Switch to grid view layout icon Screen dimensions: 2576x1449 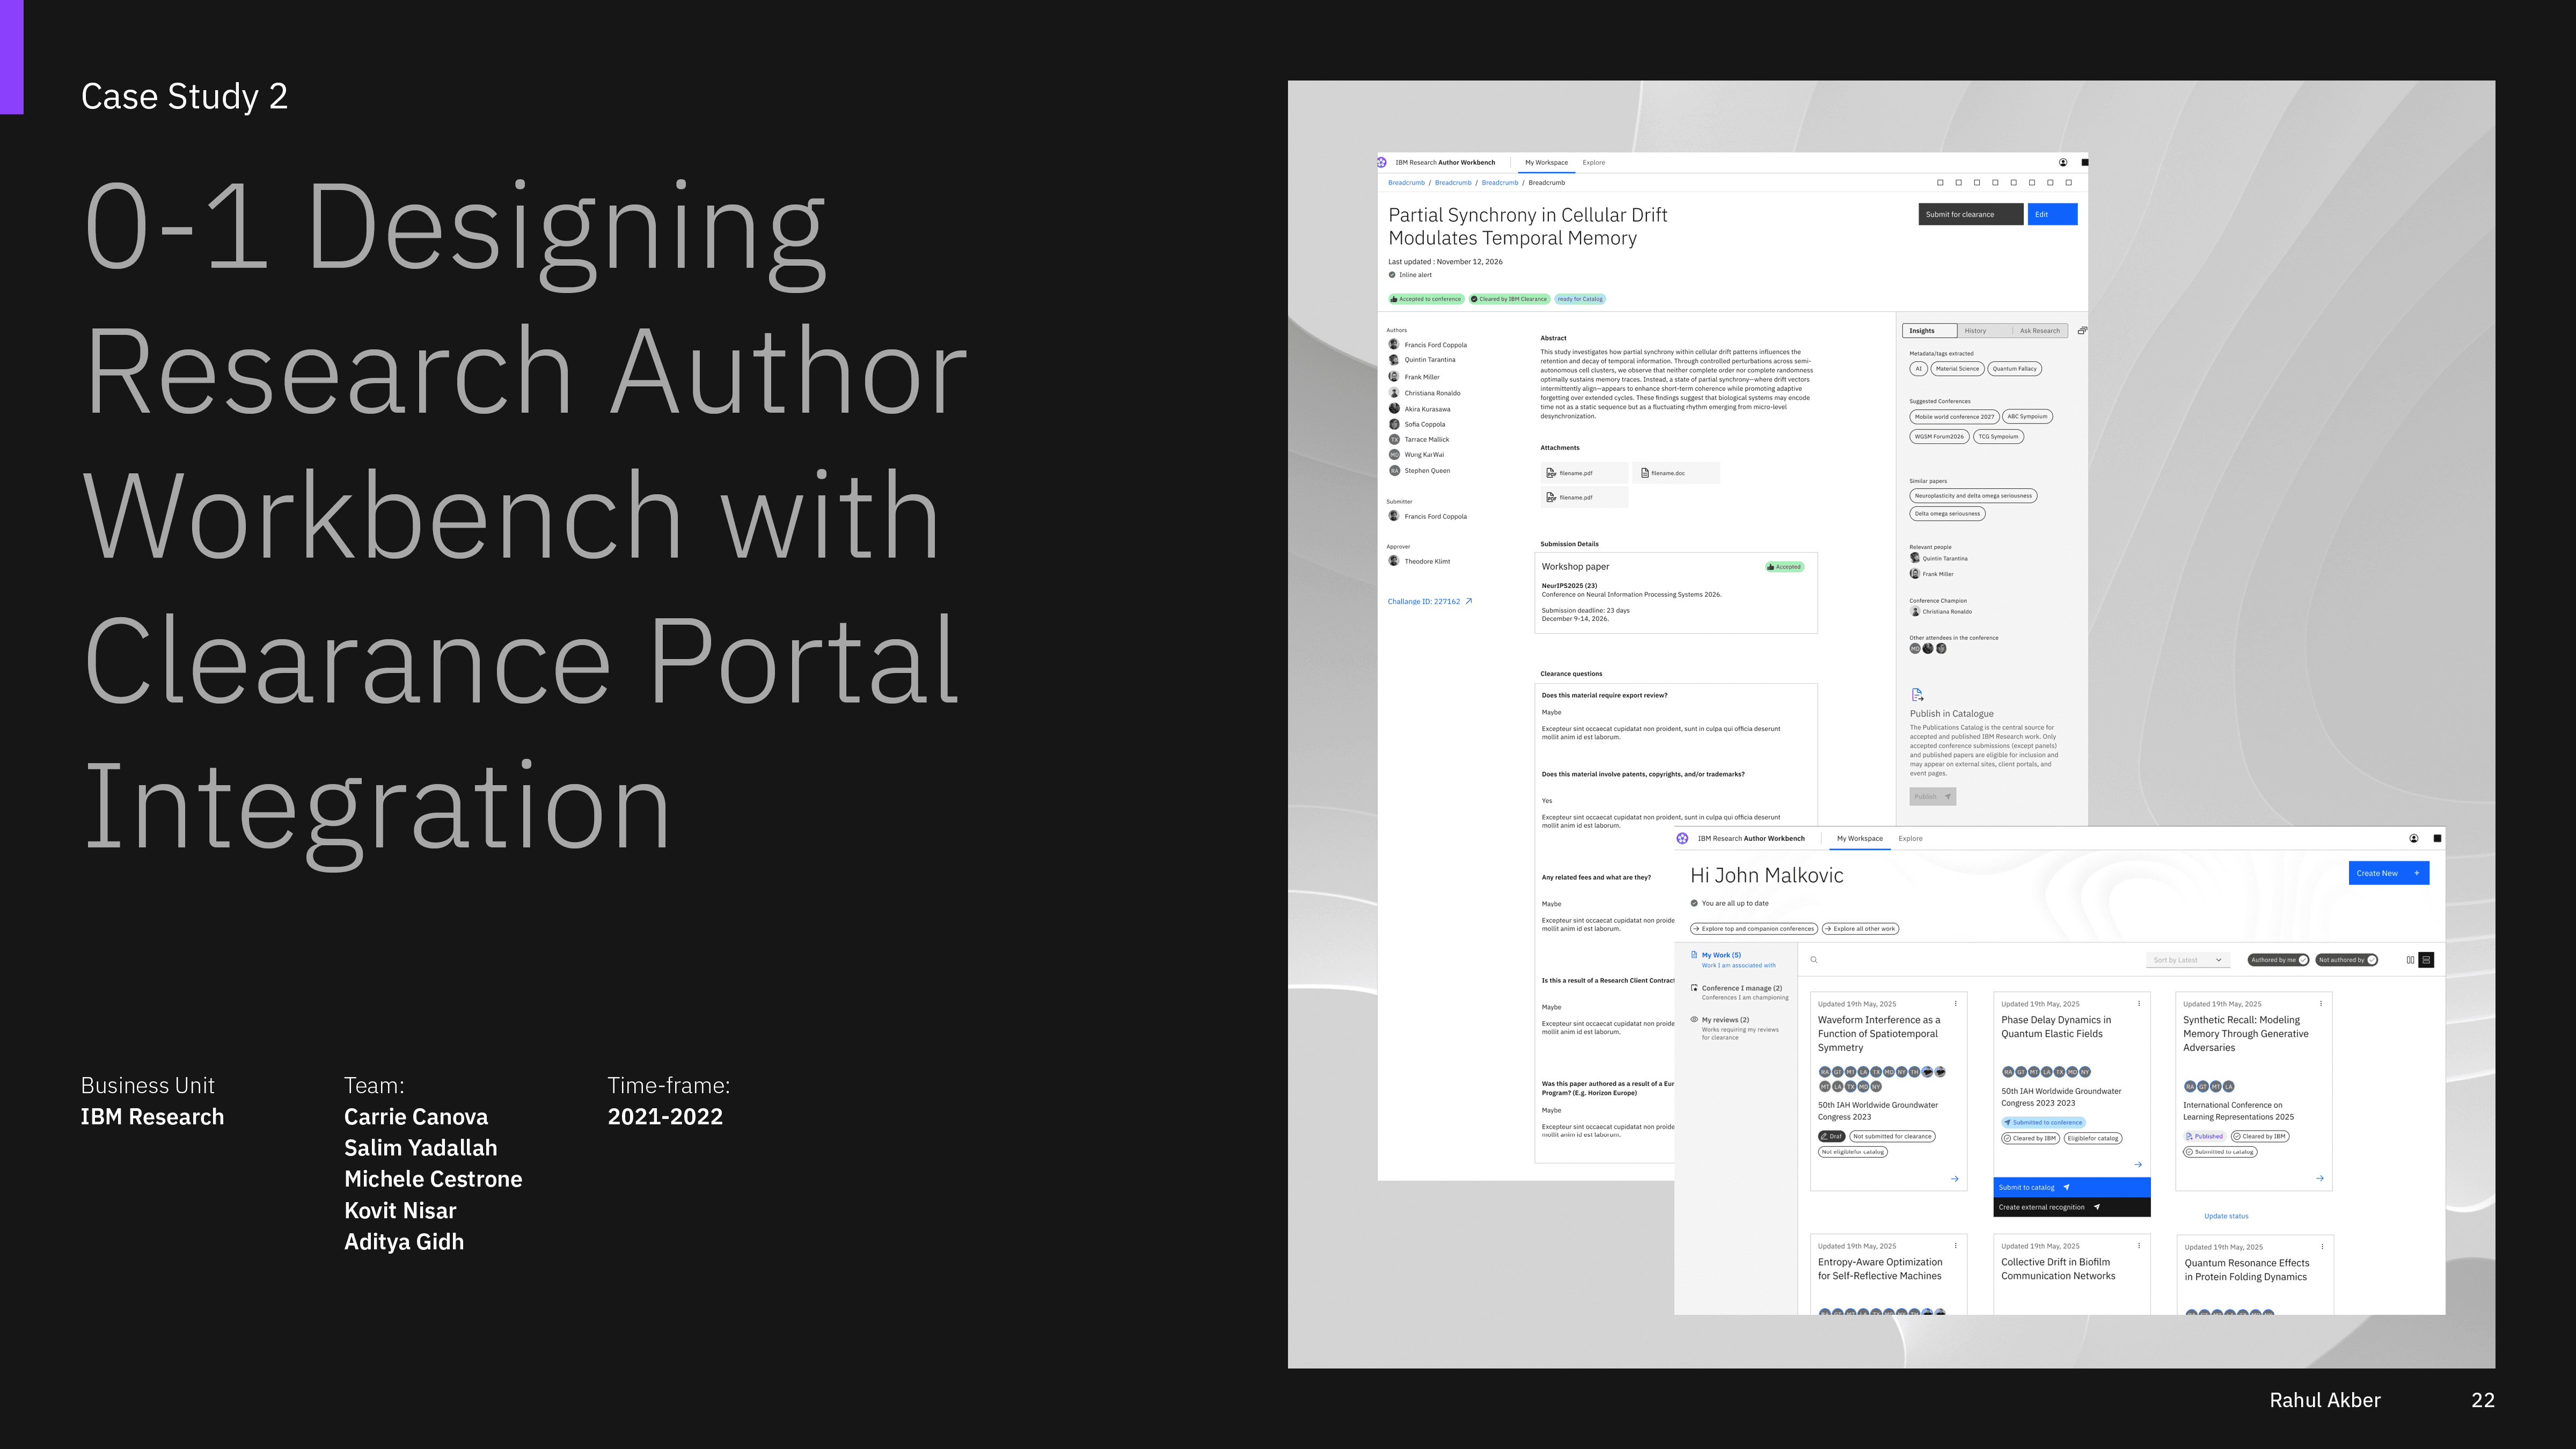2410,960
